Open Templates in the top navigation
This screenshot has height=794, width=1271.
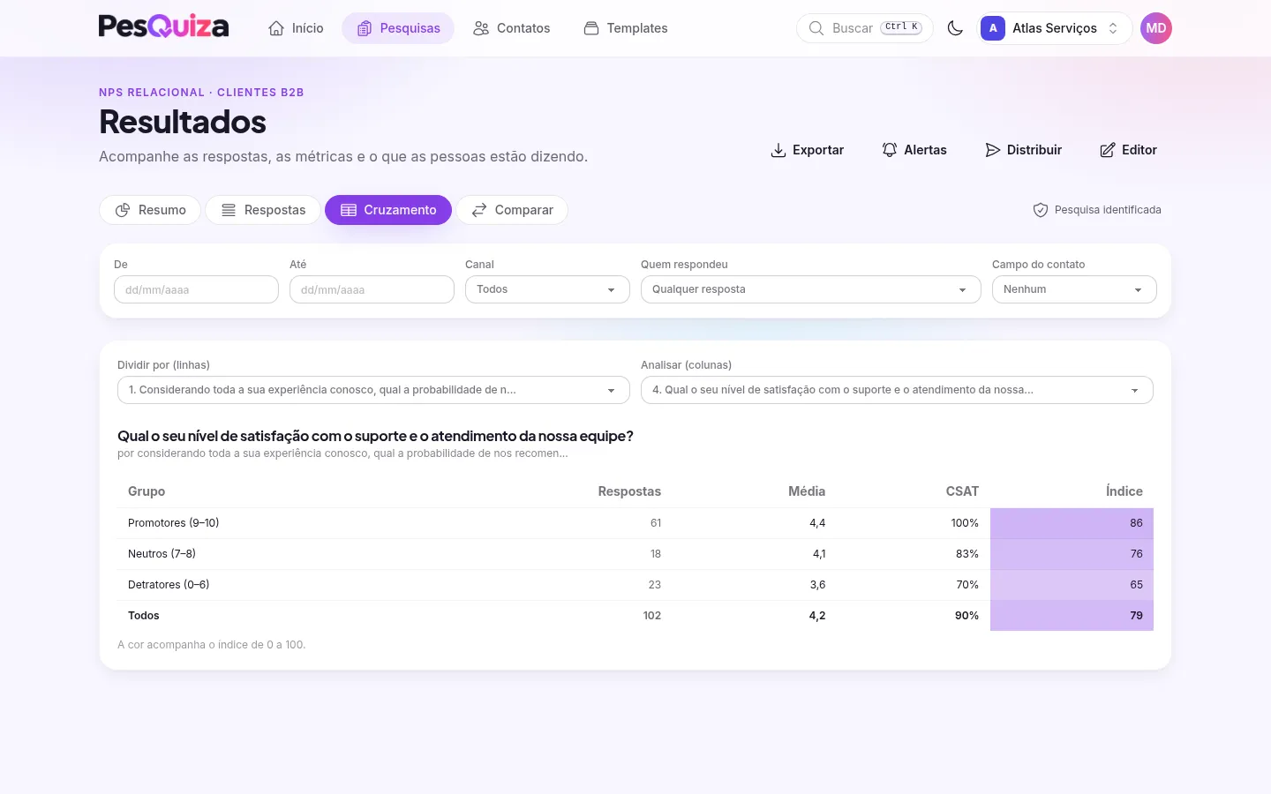point(626,28)
